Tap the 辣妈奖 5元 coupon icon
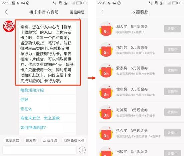184x156 pixels. (x=106, y=50)
